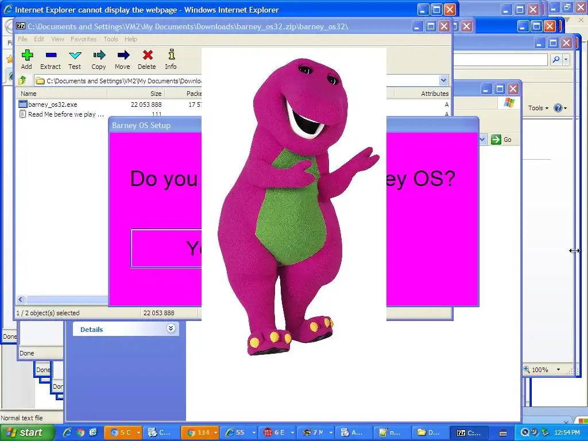Open the Tools dropdown in Internet Explorer
Viewport: 588px width, 441px height.
(538, 108)
